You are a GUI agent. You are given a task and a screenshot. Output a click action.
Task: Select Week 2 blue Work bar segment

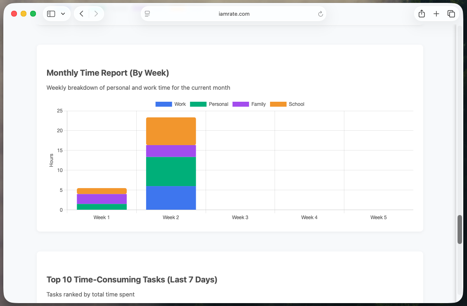171,198
